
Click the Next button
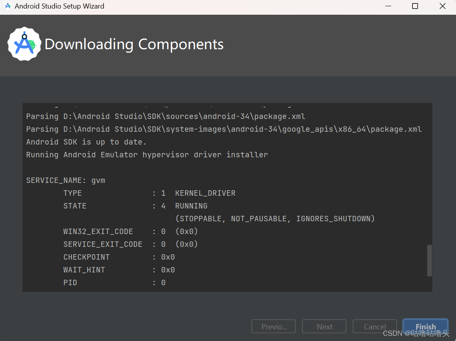324,327
